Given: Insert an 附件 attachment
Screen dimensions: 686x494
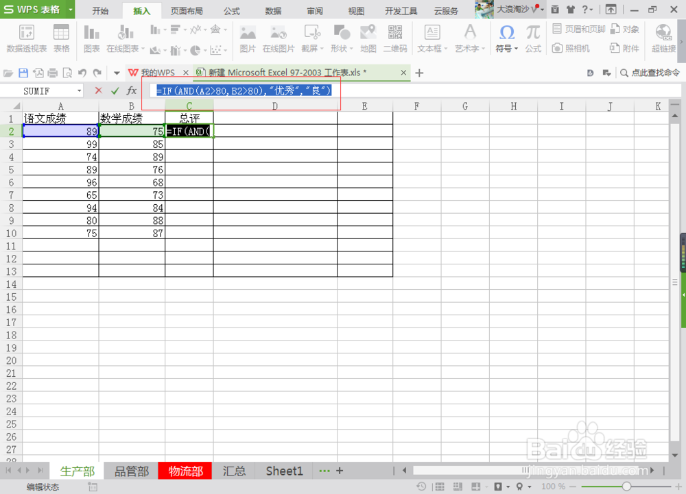Looking at the screenshot, I should (625, 48).
